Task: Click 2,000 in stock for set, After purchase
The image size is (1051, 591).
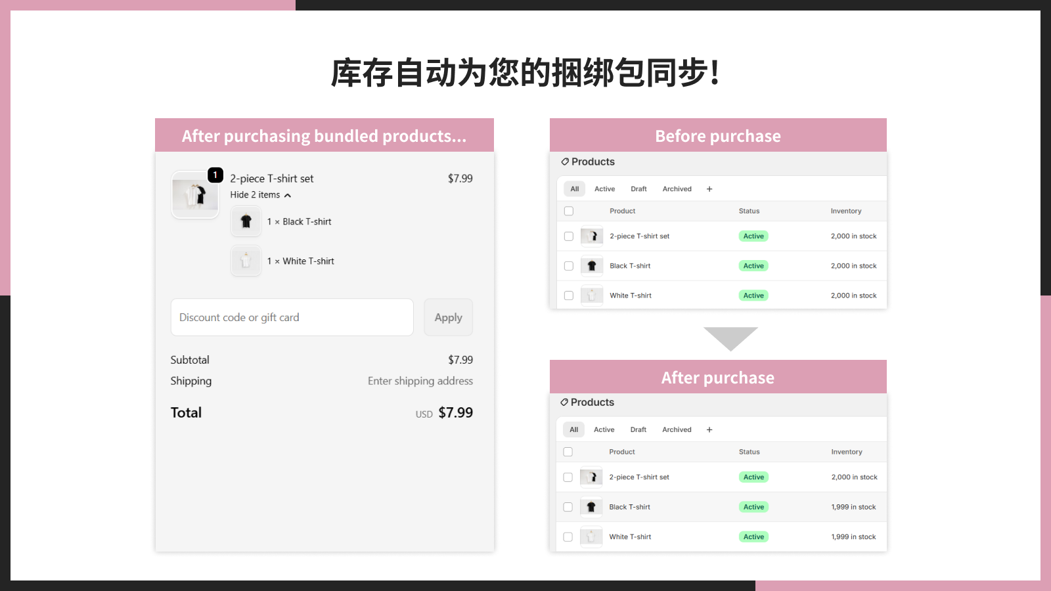Action: 854,477
